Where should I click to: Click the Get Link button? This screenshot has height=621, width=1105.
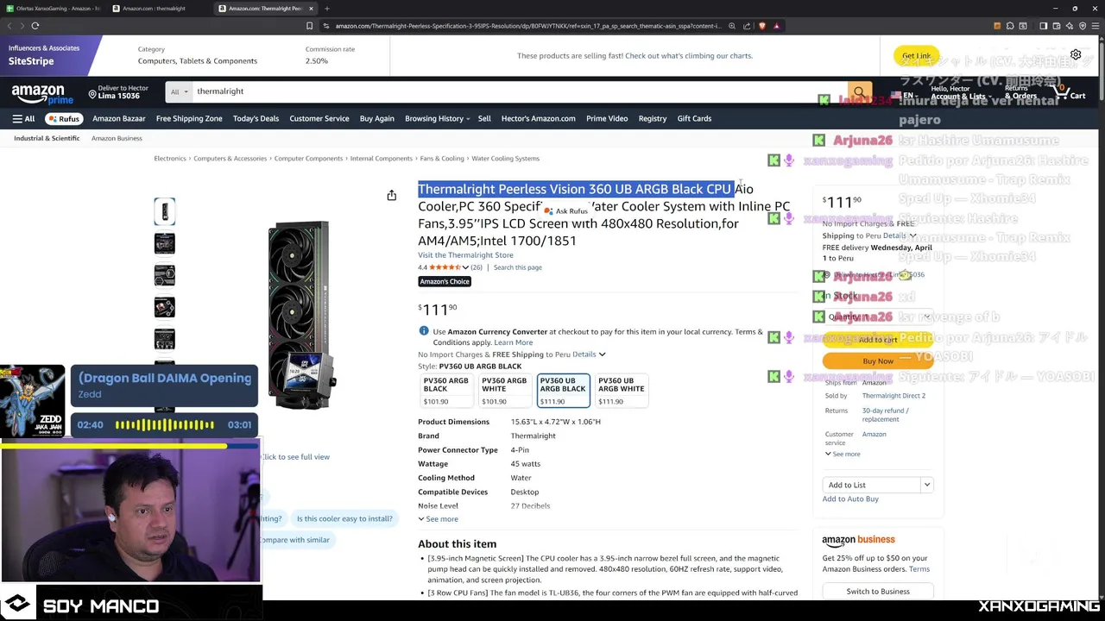916,55
